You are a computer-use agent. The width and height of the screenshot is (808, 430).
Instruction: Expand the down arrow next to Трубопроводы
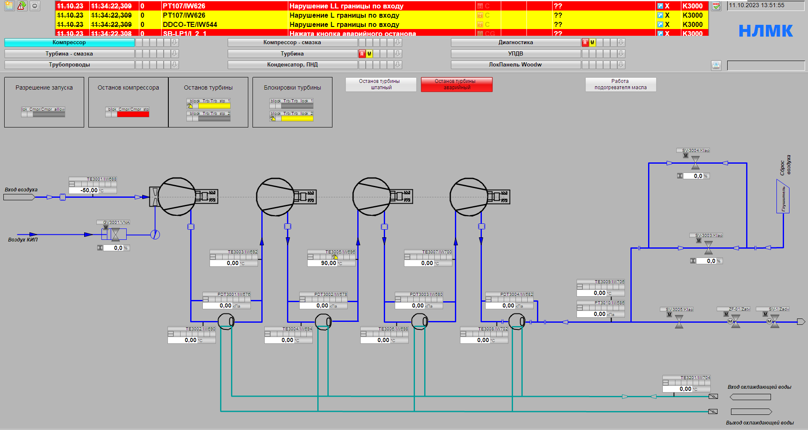pyautogui.click(x=175, y=64)
